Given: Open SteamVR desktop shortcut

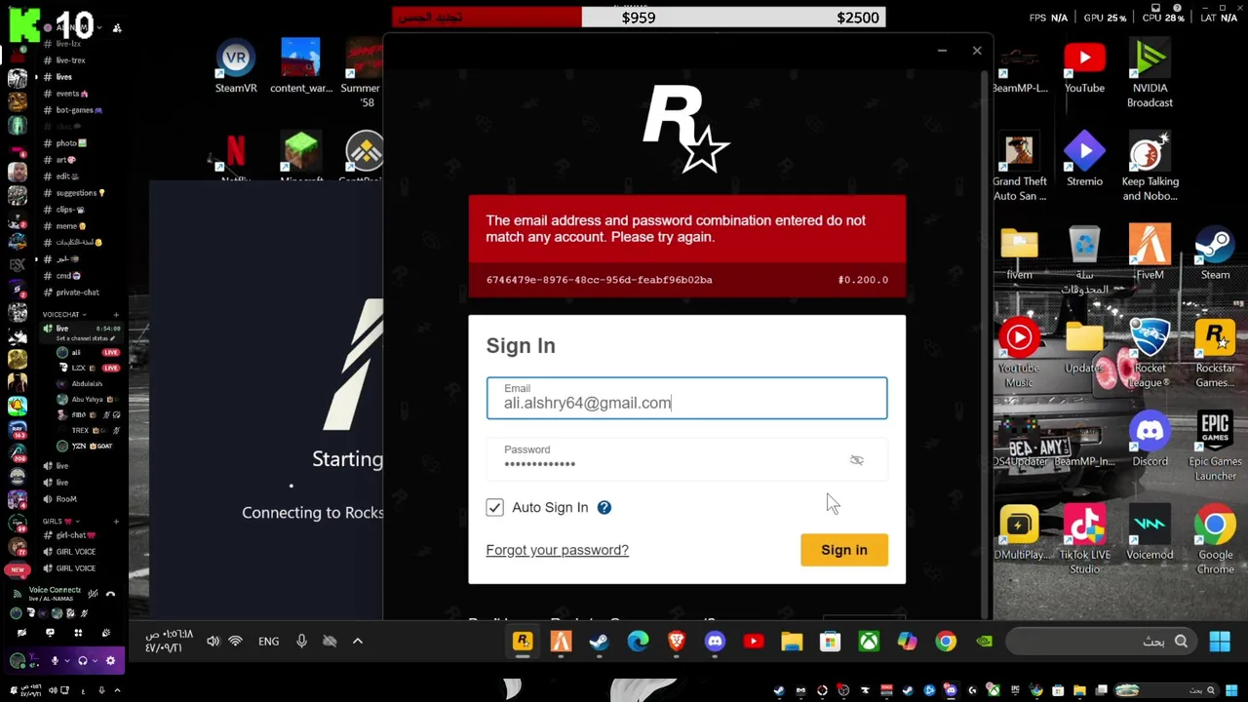Looking at the screenshot, I should tap(236, 66).
